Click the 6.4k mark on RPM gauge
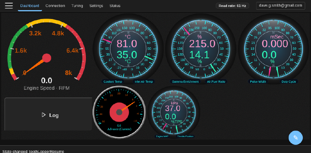The width and height of the screenshot is (311, 153). coord(72,51)
